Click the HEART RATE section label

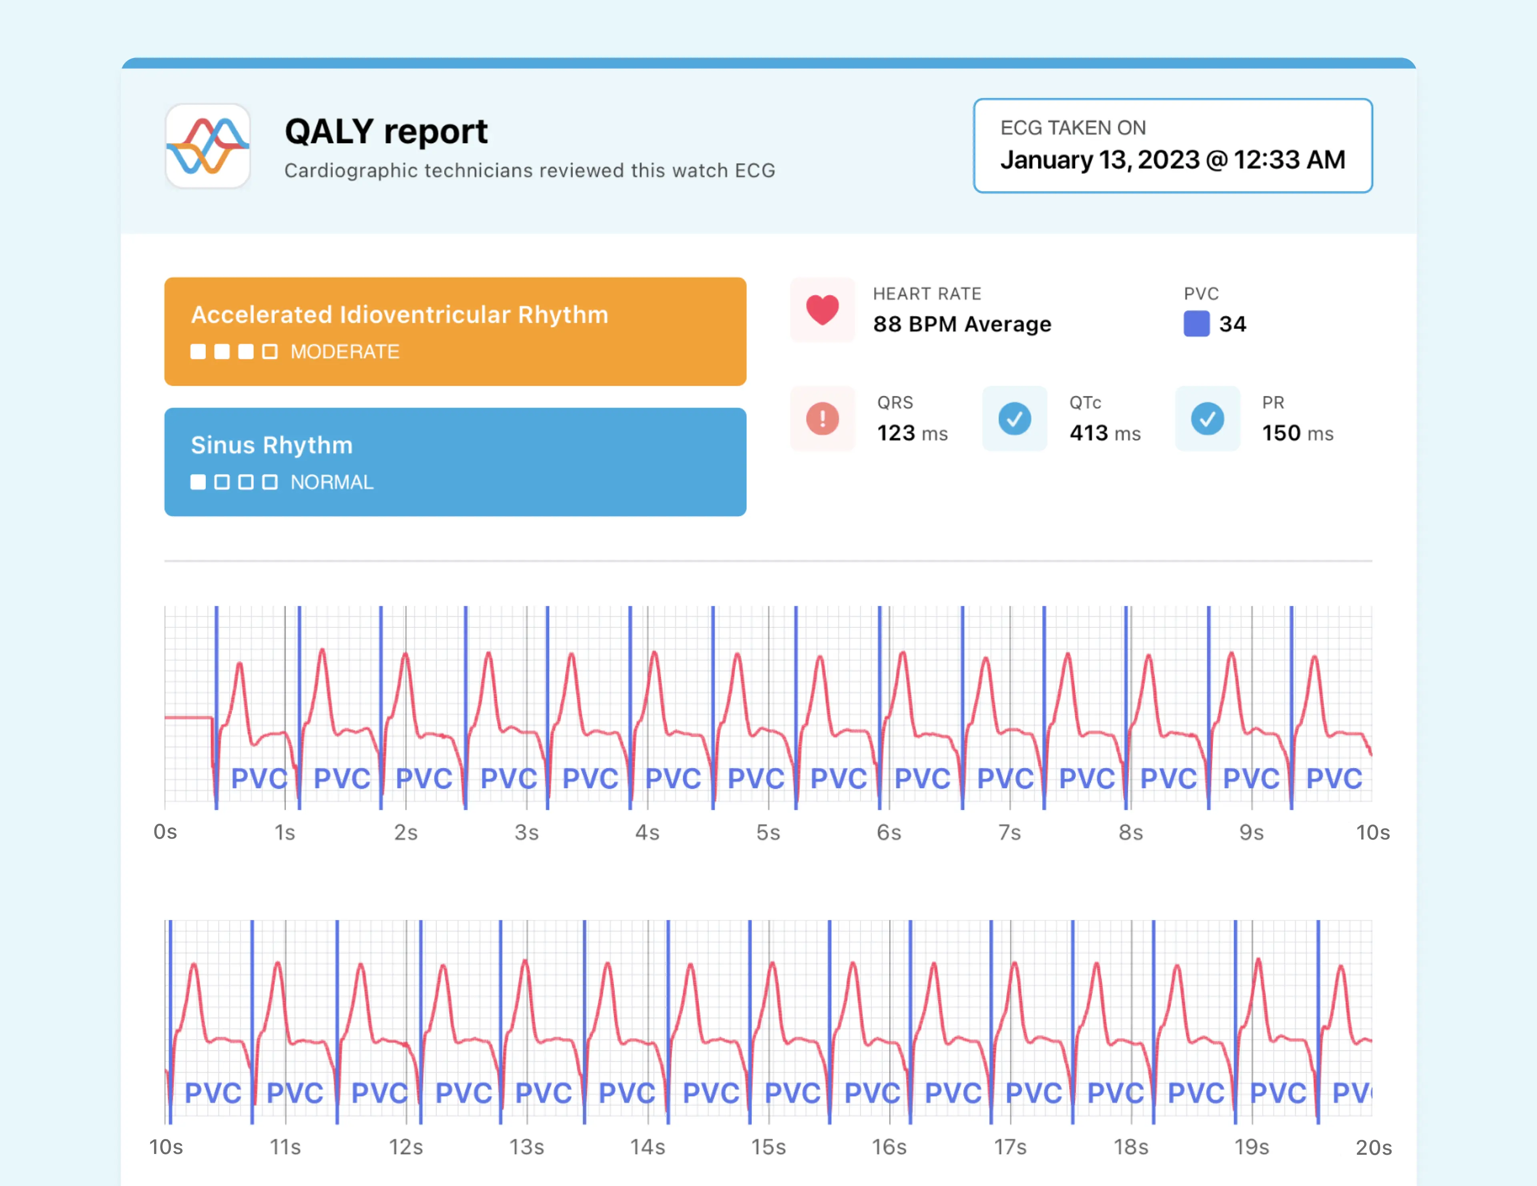tap(927, 293)
